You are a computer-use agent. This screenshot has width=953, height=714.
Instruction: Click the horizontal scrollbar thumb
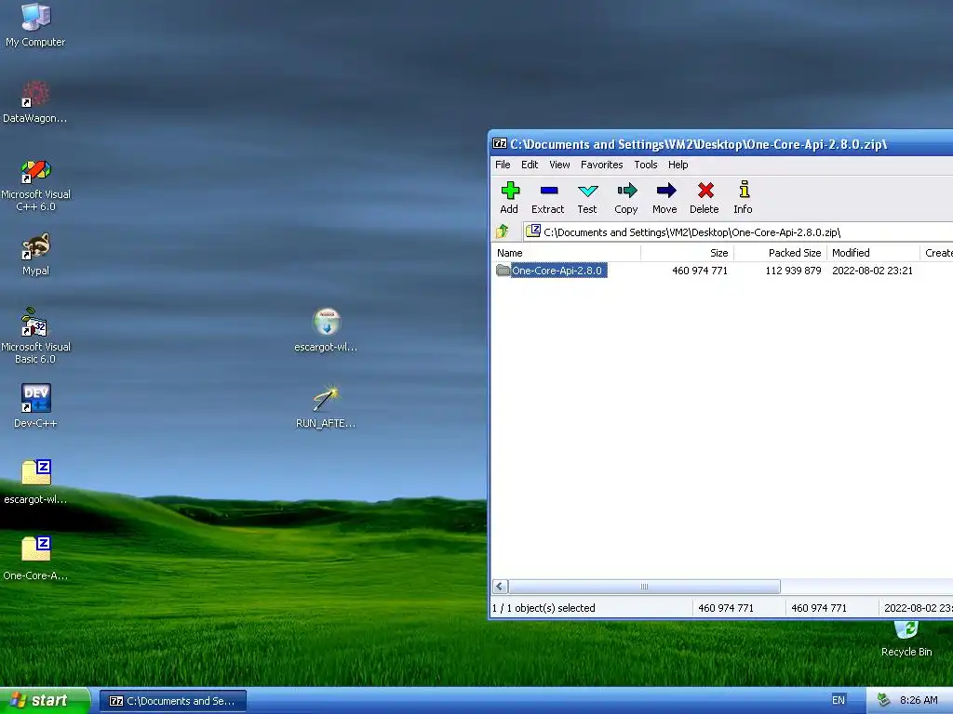(x=644, y=587)
